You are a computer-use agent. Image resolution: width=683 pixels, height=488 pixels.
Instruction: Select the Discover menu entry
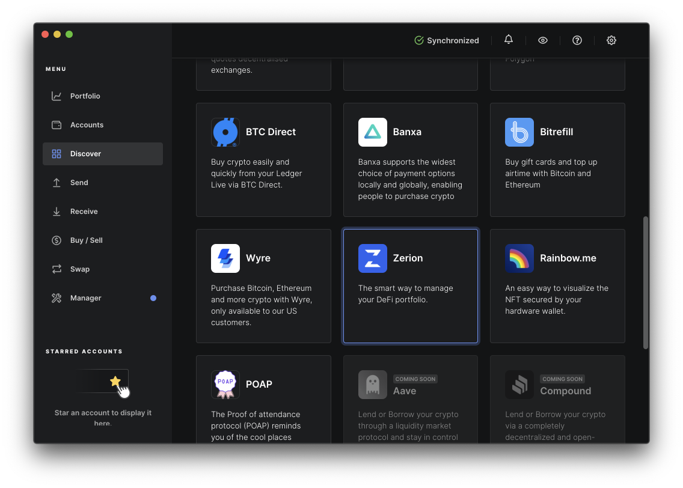[x=86, y=153]
